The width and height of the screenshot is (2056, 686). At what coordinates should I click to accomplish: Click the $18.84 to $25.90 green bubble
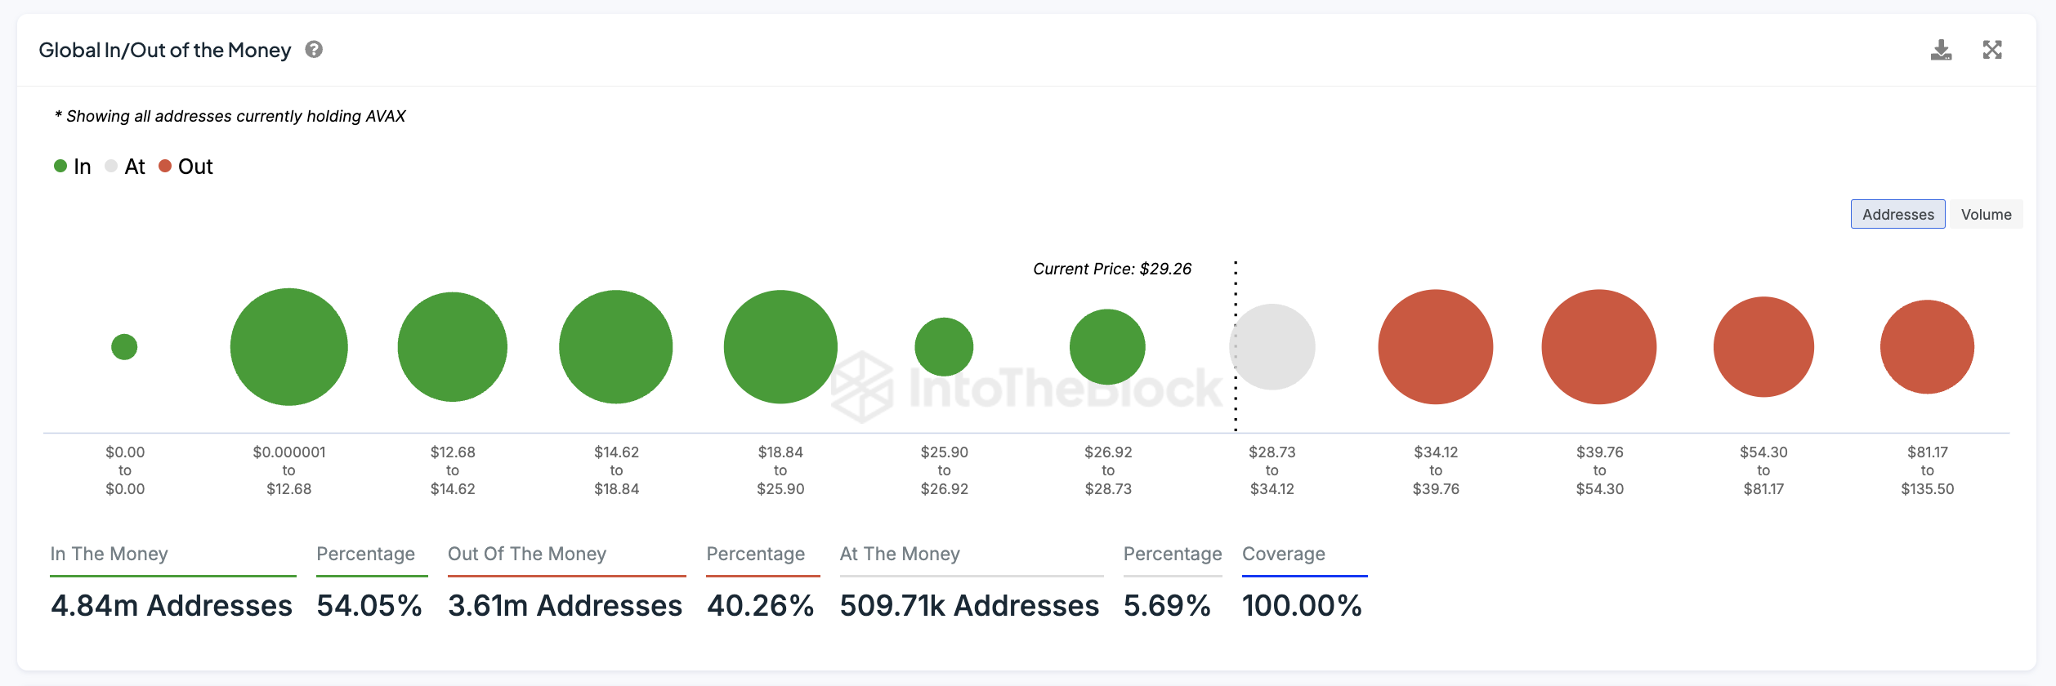[780, 346]
